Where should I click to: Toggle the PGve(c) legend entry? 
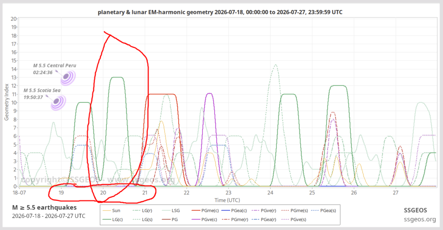point(204,219)
